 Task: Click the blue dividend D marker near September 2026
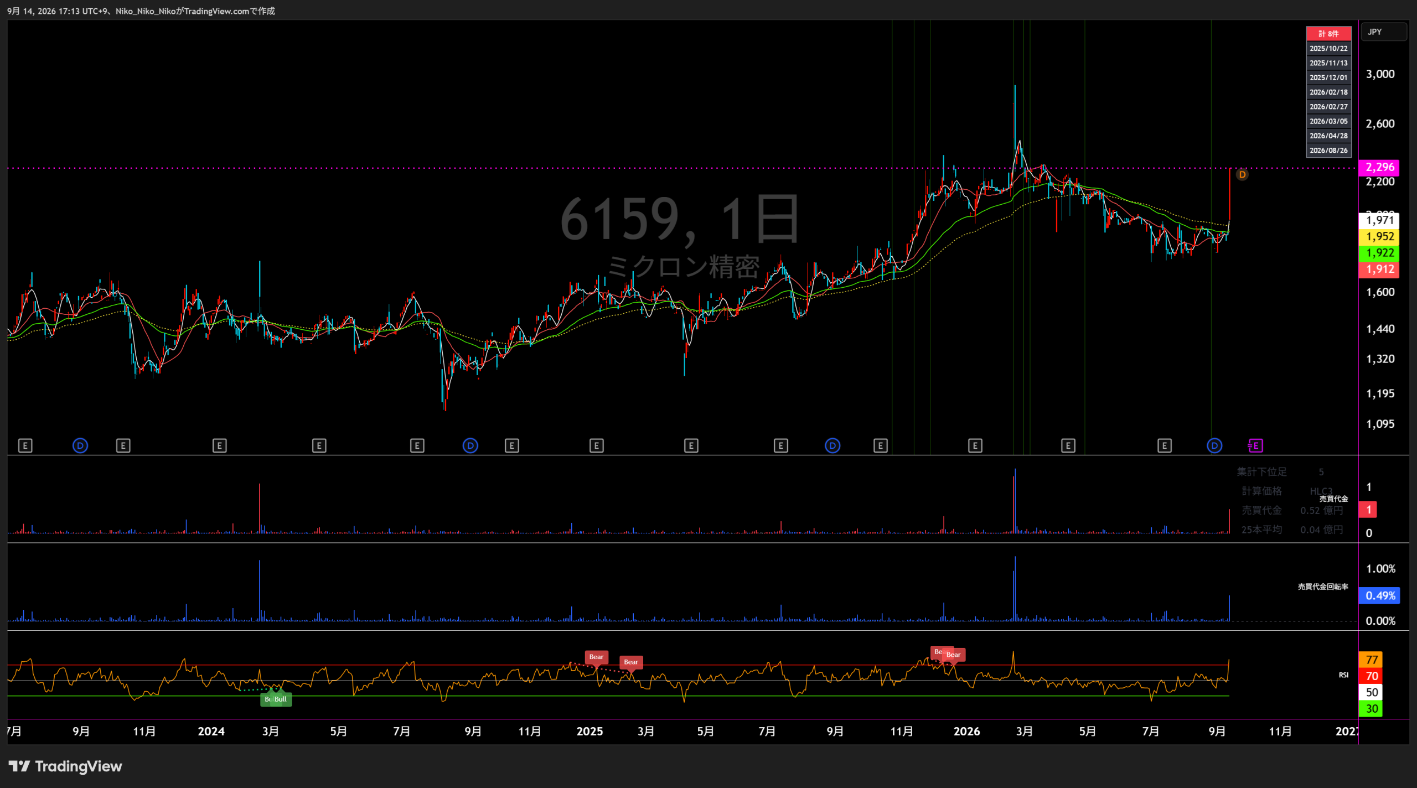1214,445
